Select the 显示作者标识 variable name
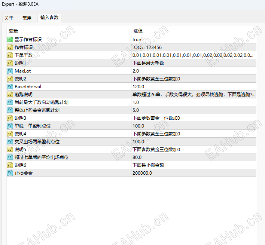 pos(28,40)
